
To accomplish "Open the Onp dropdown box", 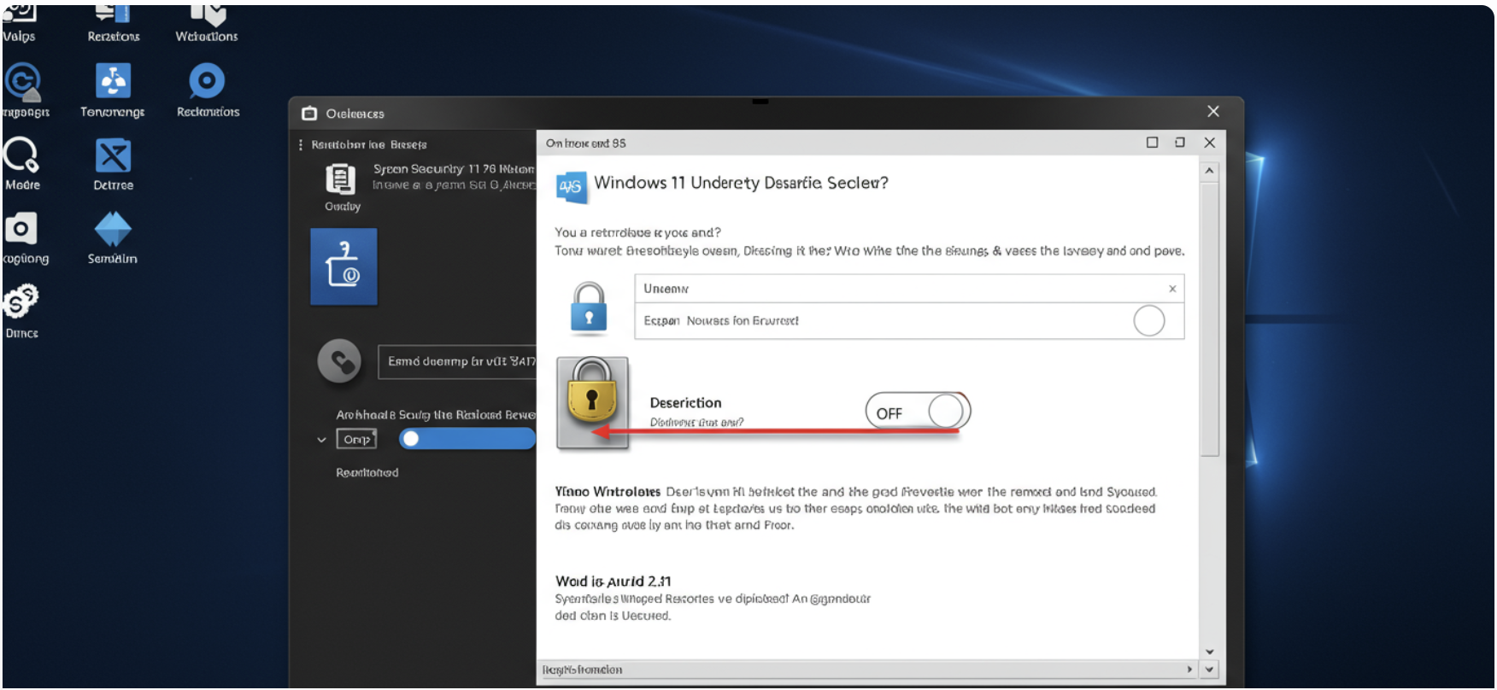I will click(356, 439).
